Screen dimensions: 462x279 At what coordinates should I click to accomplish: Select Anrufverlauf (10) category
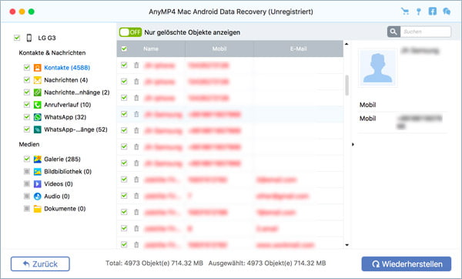68,105
